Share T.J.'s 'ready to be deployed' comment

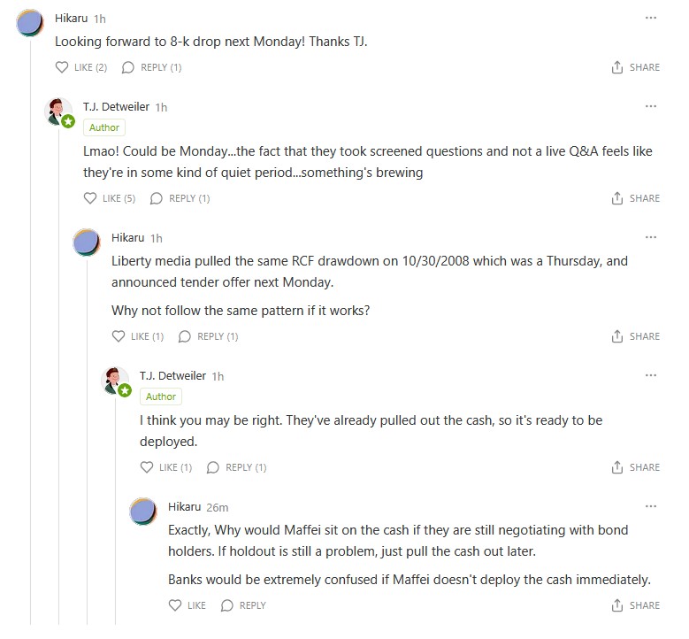click(x=636, y=467)
